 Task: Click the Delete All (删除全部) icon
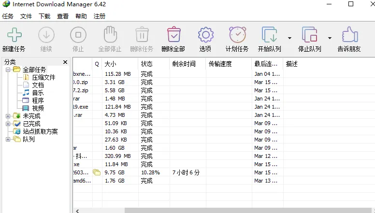tap(174, 34)
